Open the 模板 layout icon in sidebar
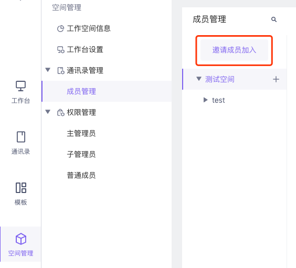 [21, 188]
